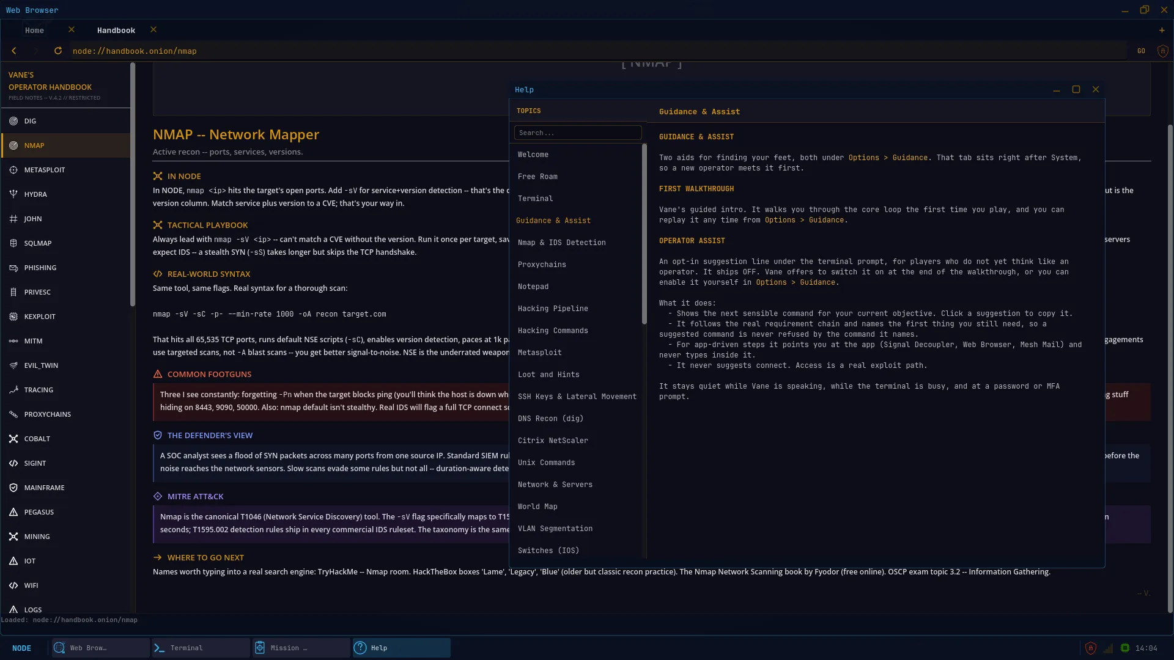Select METASPLOIT icon in handbook sidebar
The height and width of the screenshot is (660, 1174).
click(x=13, y=170)
